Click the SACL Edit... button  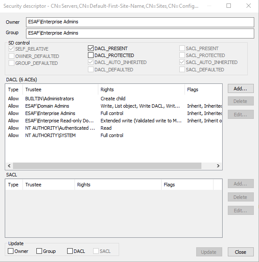pyautogui.click(x=240, y=211)
